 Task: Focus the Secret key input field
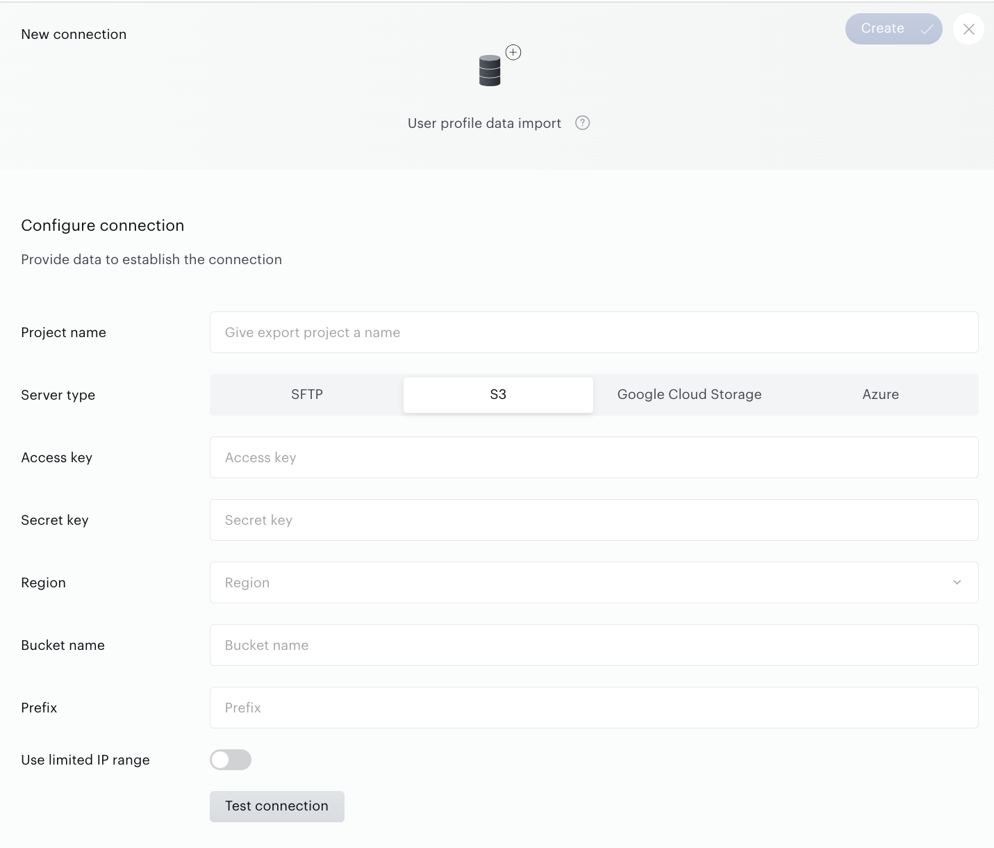coord(594,520)
